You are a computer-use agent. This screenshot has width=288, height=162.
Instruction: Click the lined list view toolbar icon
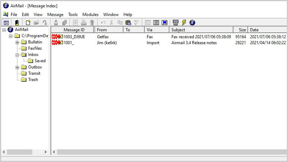pos(156,22)
